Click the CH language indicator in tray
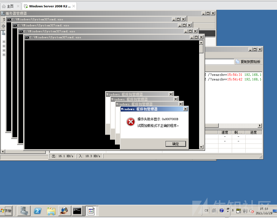Image resolution: width=277 pixels, height=218 pixels. tap(206, 210)
